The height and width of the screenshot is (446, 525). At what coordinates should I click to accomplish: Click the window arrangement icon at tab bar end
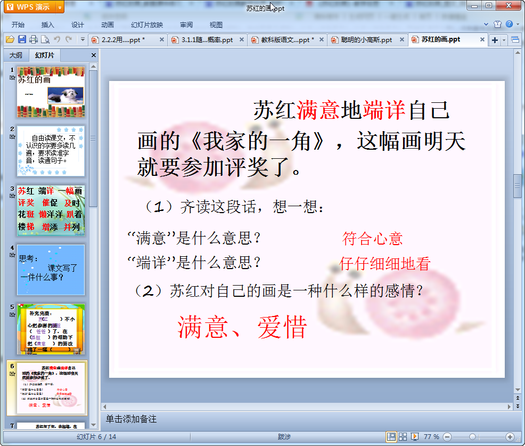tap(515, 40)
